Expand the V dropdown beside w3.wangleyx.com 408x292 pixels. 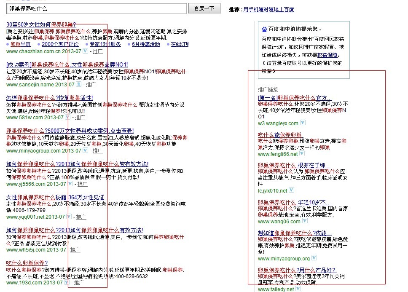click(x=303, y=122)
